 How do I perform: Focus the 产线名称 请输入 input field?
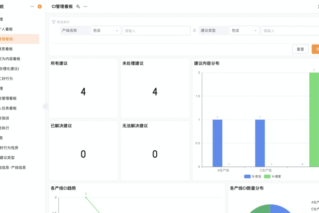pos(156,31)
